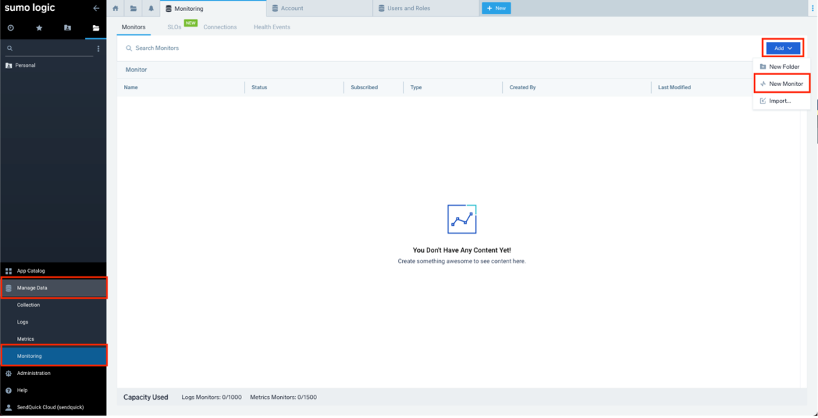Sort by Last Modified column header
The height and width of the screenshot is (418, 818).
[x=674, y=87]
